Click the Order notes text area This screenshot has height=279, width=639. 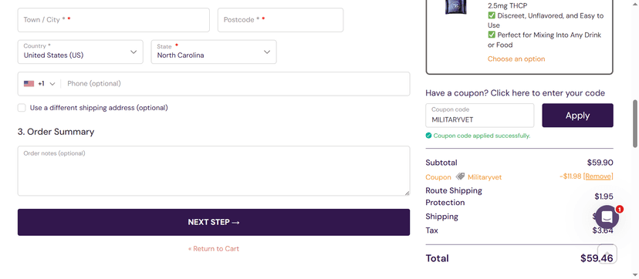[x=214, y=171]
